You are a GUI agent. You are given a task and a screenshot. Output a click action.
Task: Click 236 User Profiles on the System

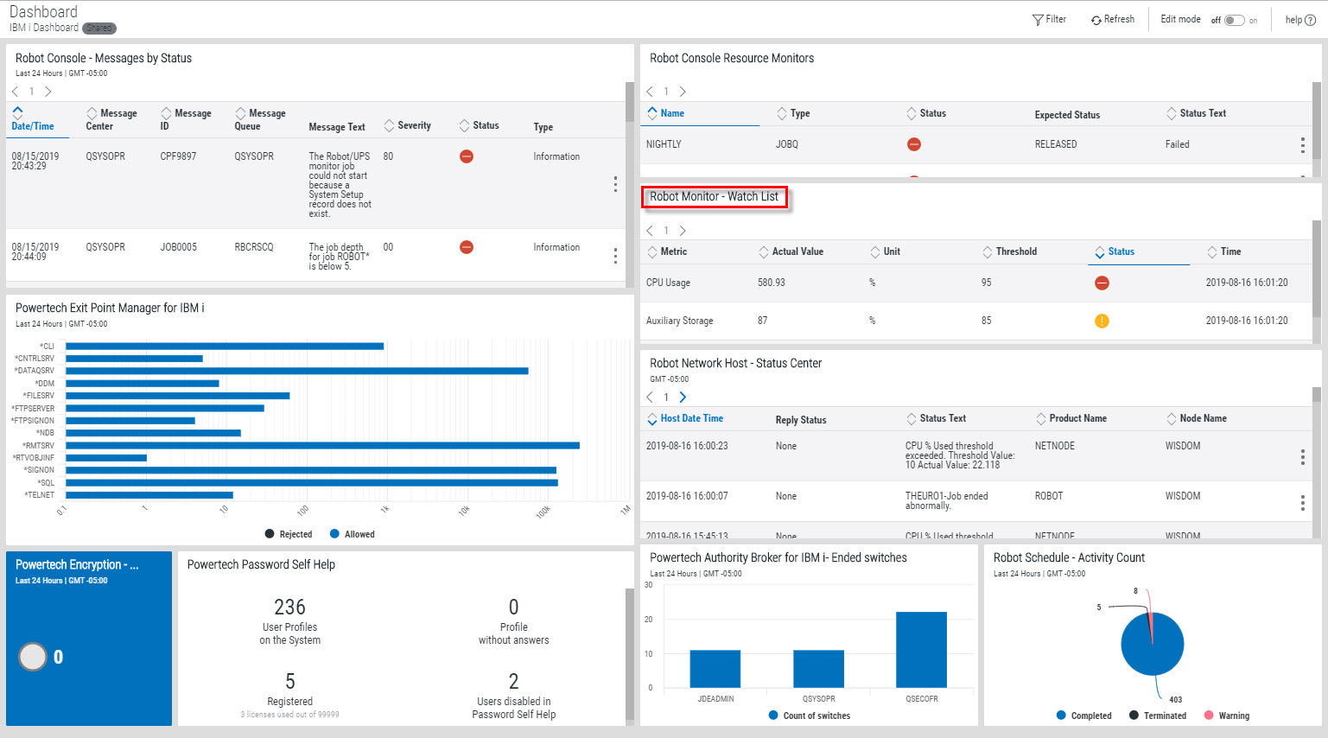289,620
